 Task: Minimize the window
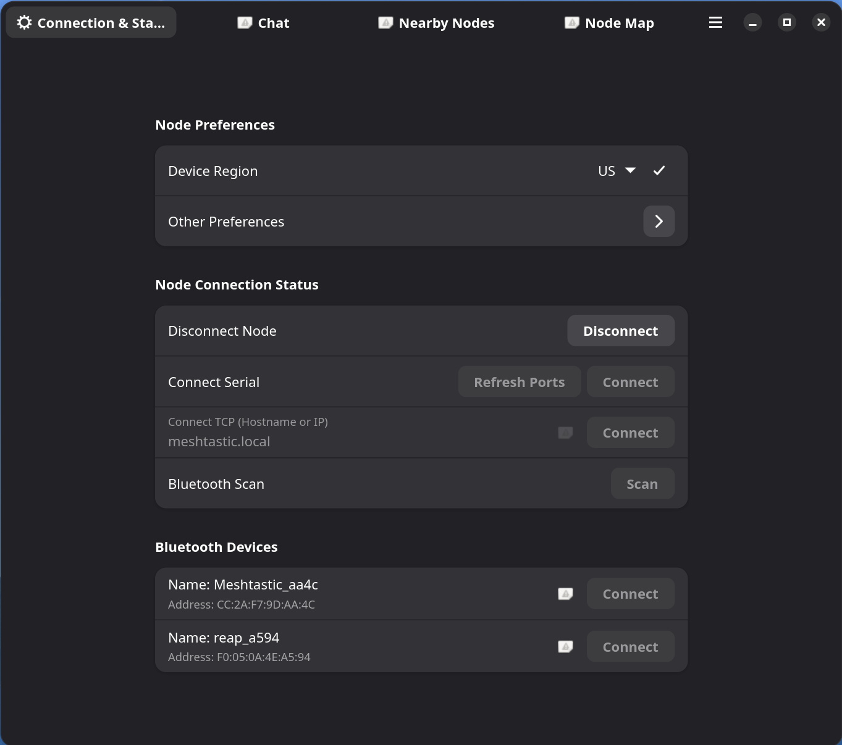pos(752,23)
